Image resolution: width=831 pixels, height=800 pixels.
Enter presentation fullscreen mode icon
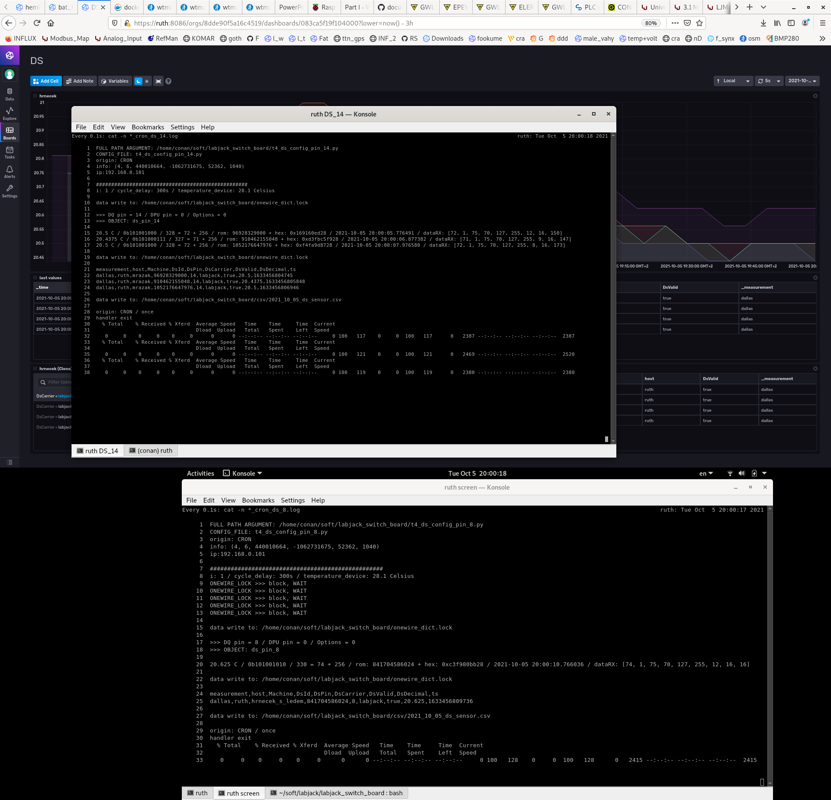tap(158, 81)
